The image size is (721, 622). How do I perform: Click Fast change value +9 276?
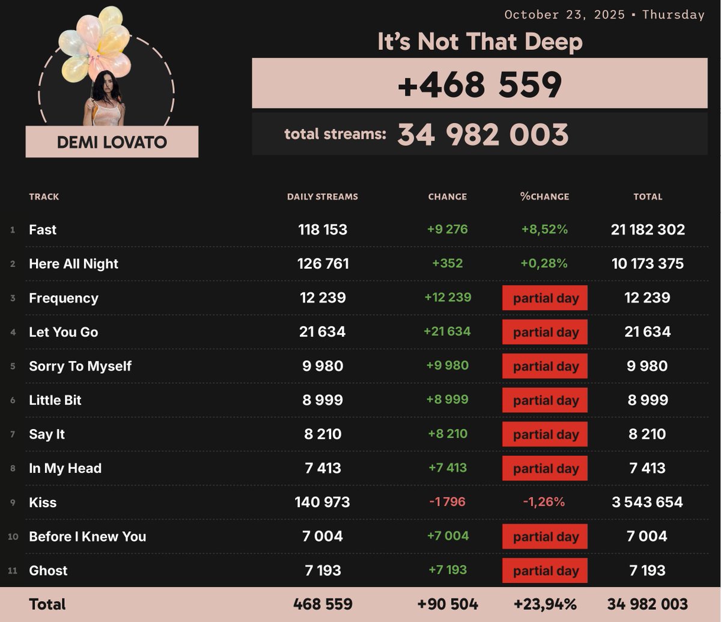pos(448,229)
